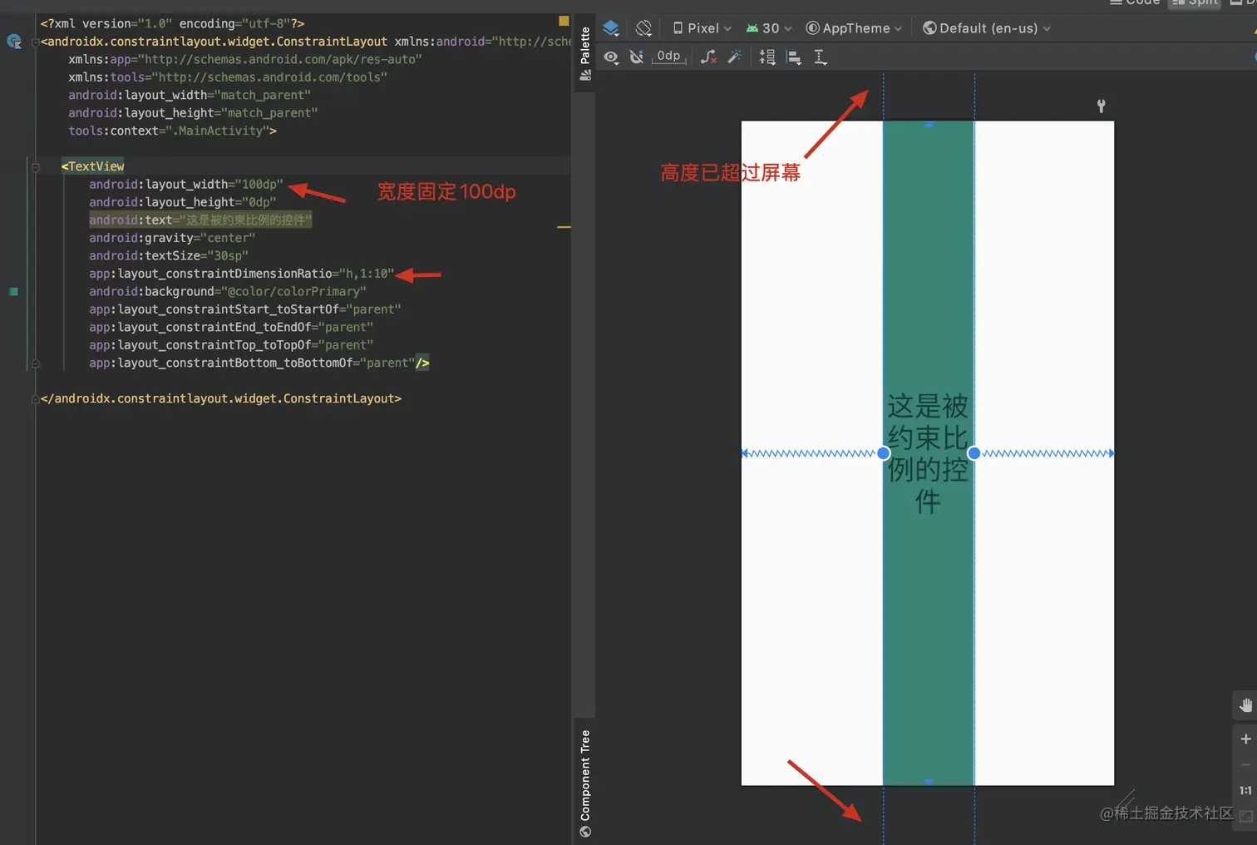Click the layout_constraintBottom_toBottomOf line
Image resolution: width=1257 pixels, height=845 pixels.
pos(259,363)
